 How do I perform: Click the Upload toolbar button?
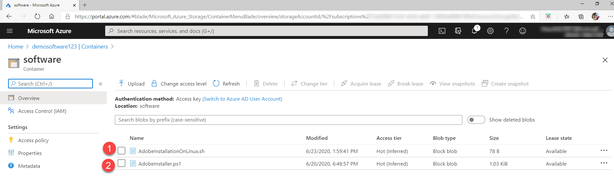click(132, 84)
